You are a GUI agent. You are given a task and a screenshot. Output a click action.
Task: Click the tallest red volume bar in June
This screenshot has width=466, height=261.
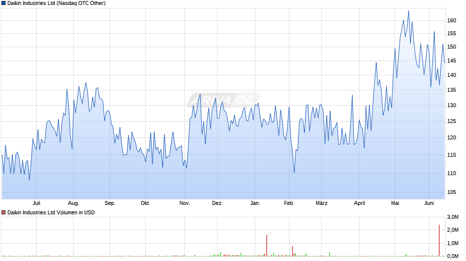(439, 241)
